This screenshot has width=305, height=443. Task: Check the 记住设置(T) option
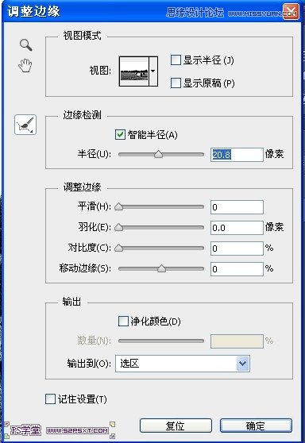click(50, 399)
